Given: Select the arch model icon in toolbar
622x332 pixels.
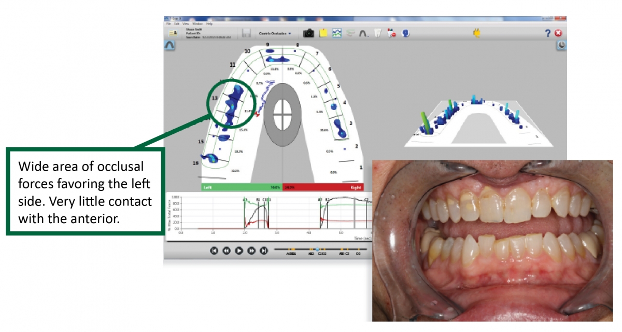Looking at the screenshot, I should (364, 34).
